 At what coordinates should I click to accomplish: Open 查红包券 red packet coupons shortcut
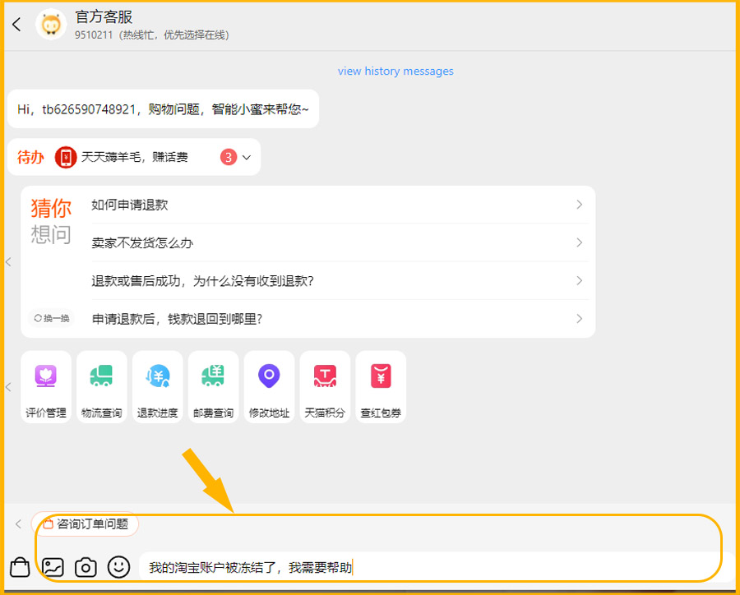point(382,387)
